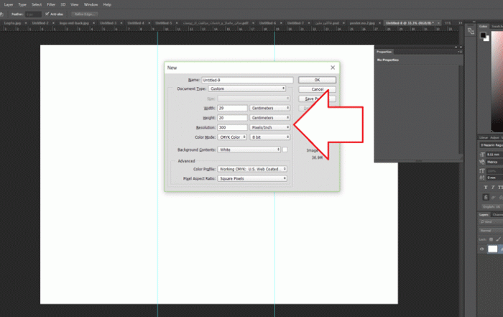The image size is (503, 317).
Task: Close the Untitled-2 document tab
Action: point(53,23)
